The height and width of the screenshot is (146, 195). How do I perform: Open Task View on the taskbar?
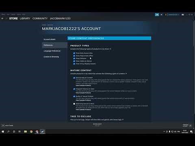pos(19,131)
